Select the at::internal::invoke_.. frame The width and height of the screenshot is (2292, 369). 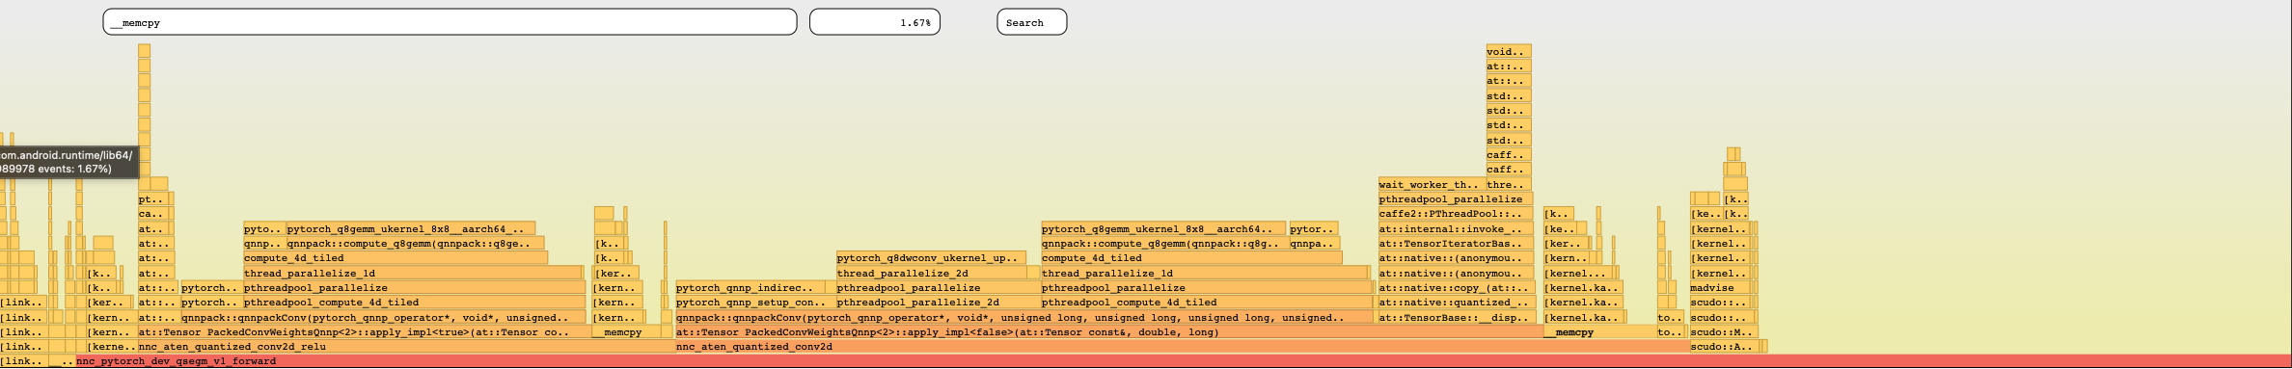click(1455, 229)
